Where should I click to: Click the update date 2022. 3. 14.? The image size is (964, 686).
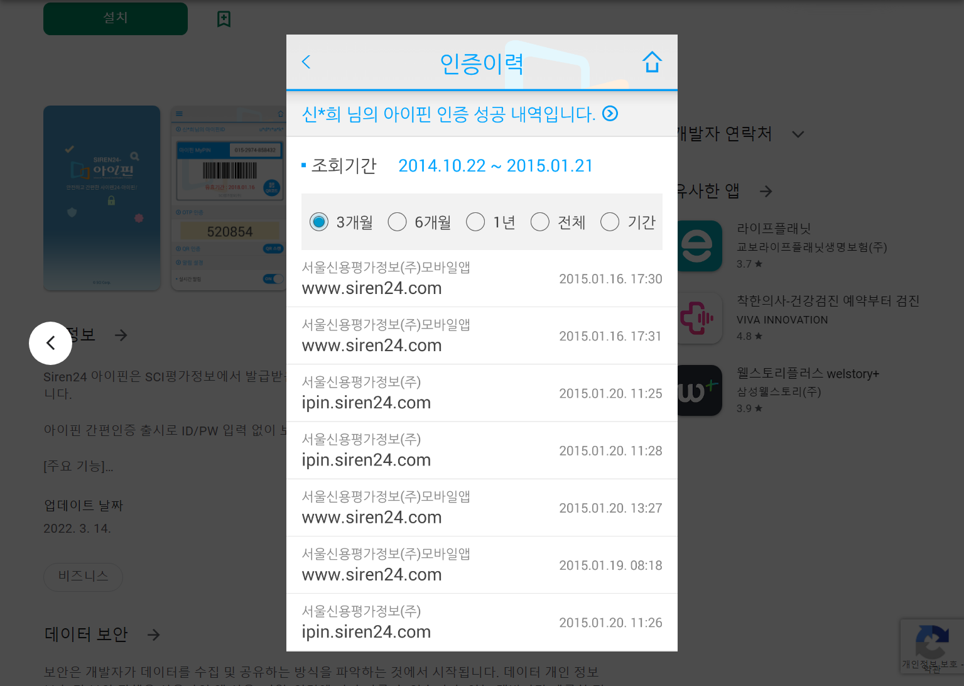(x=77, y=528)
